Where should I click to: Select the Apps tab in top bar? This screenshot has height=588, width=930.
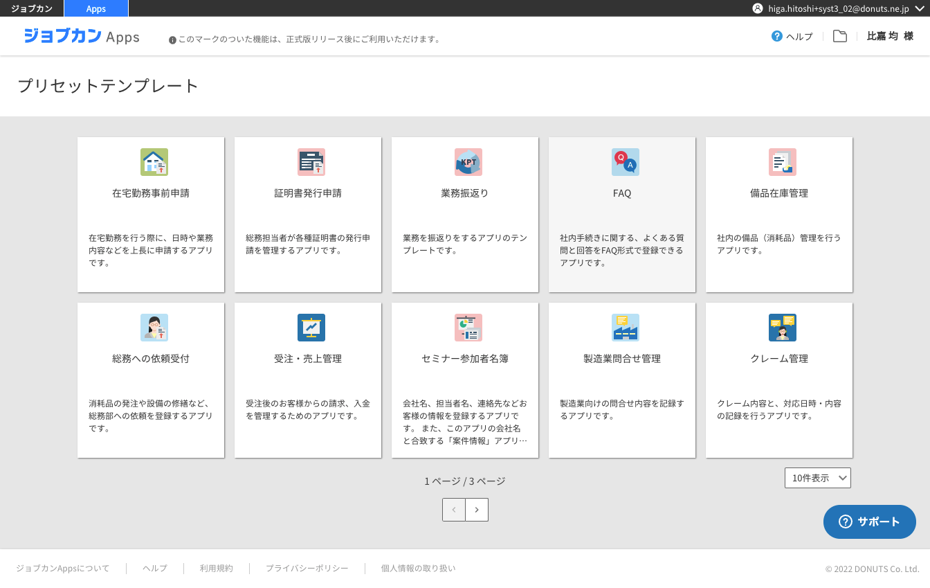96,8
